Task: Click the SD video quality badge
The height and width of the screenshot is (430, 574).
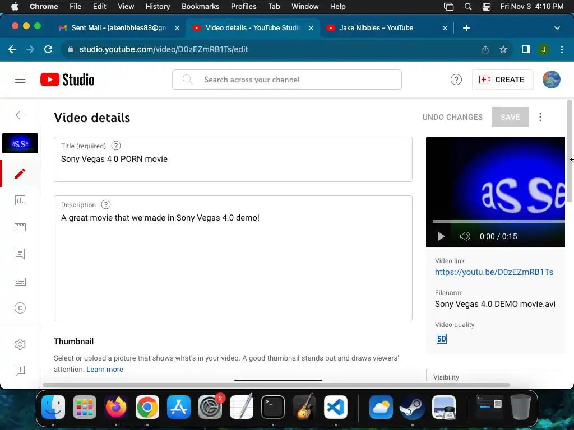Action: (x=442, y=339)
